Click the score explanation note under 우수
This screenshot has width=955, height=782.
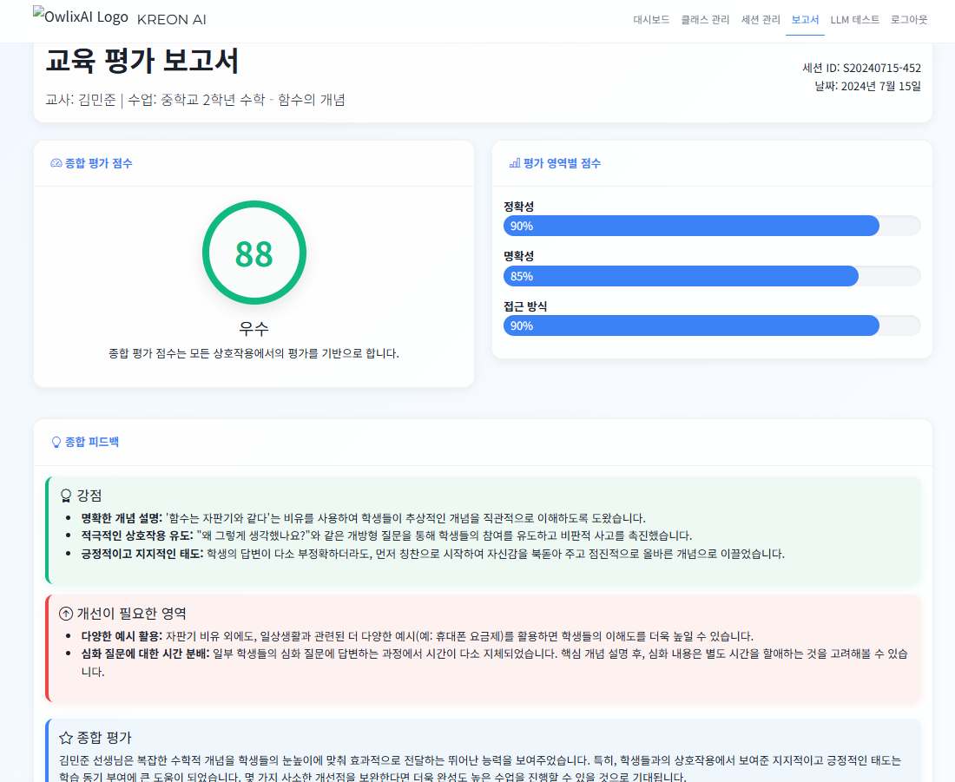(254, 353)
